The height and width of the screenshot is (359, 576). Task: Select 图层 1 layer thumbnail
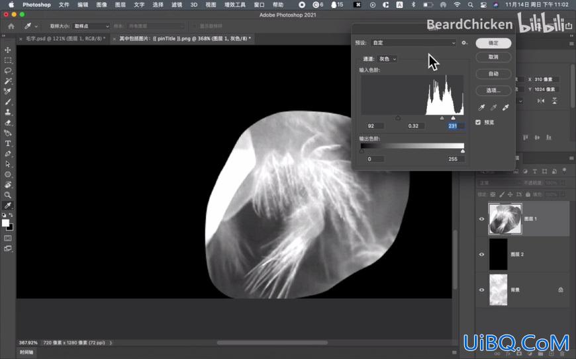pos(505,219)
